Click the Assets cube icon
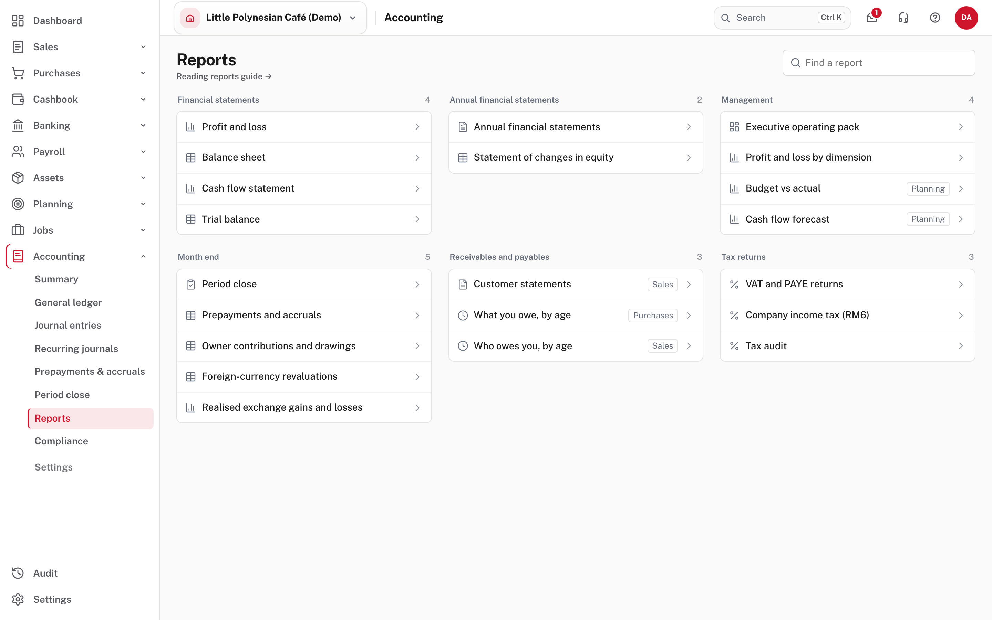This screenshot has height=620, width=992. point(18,178)
